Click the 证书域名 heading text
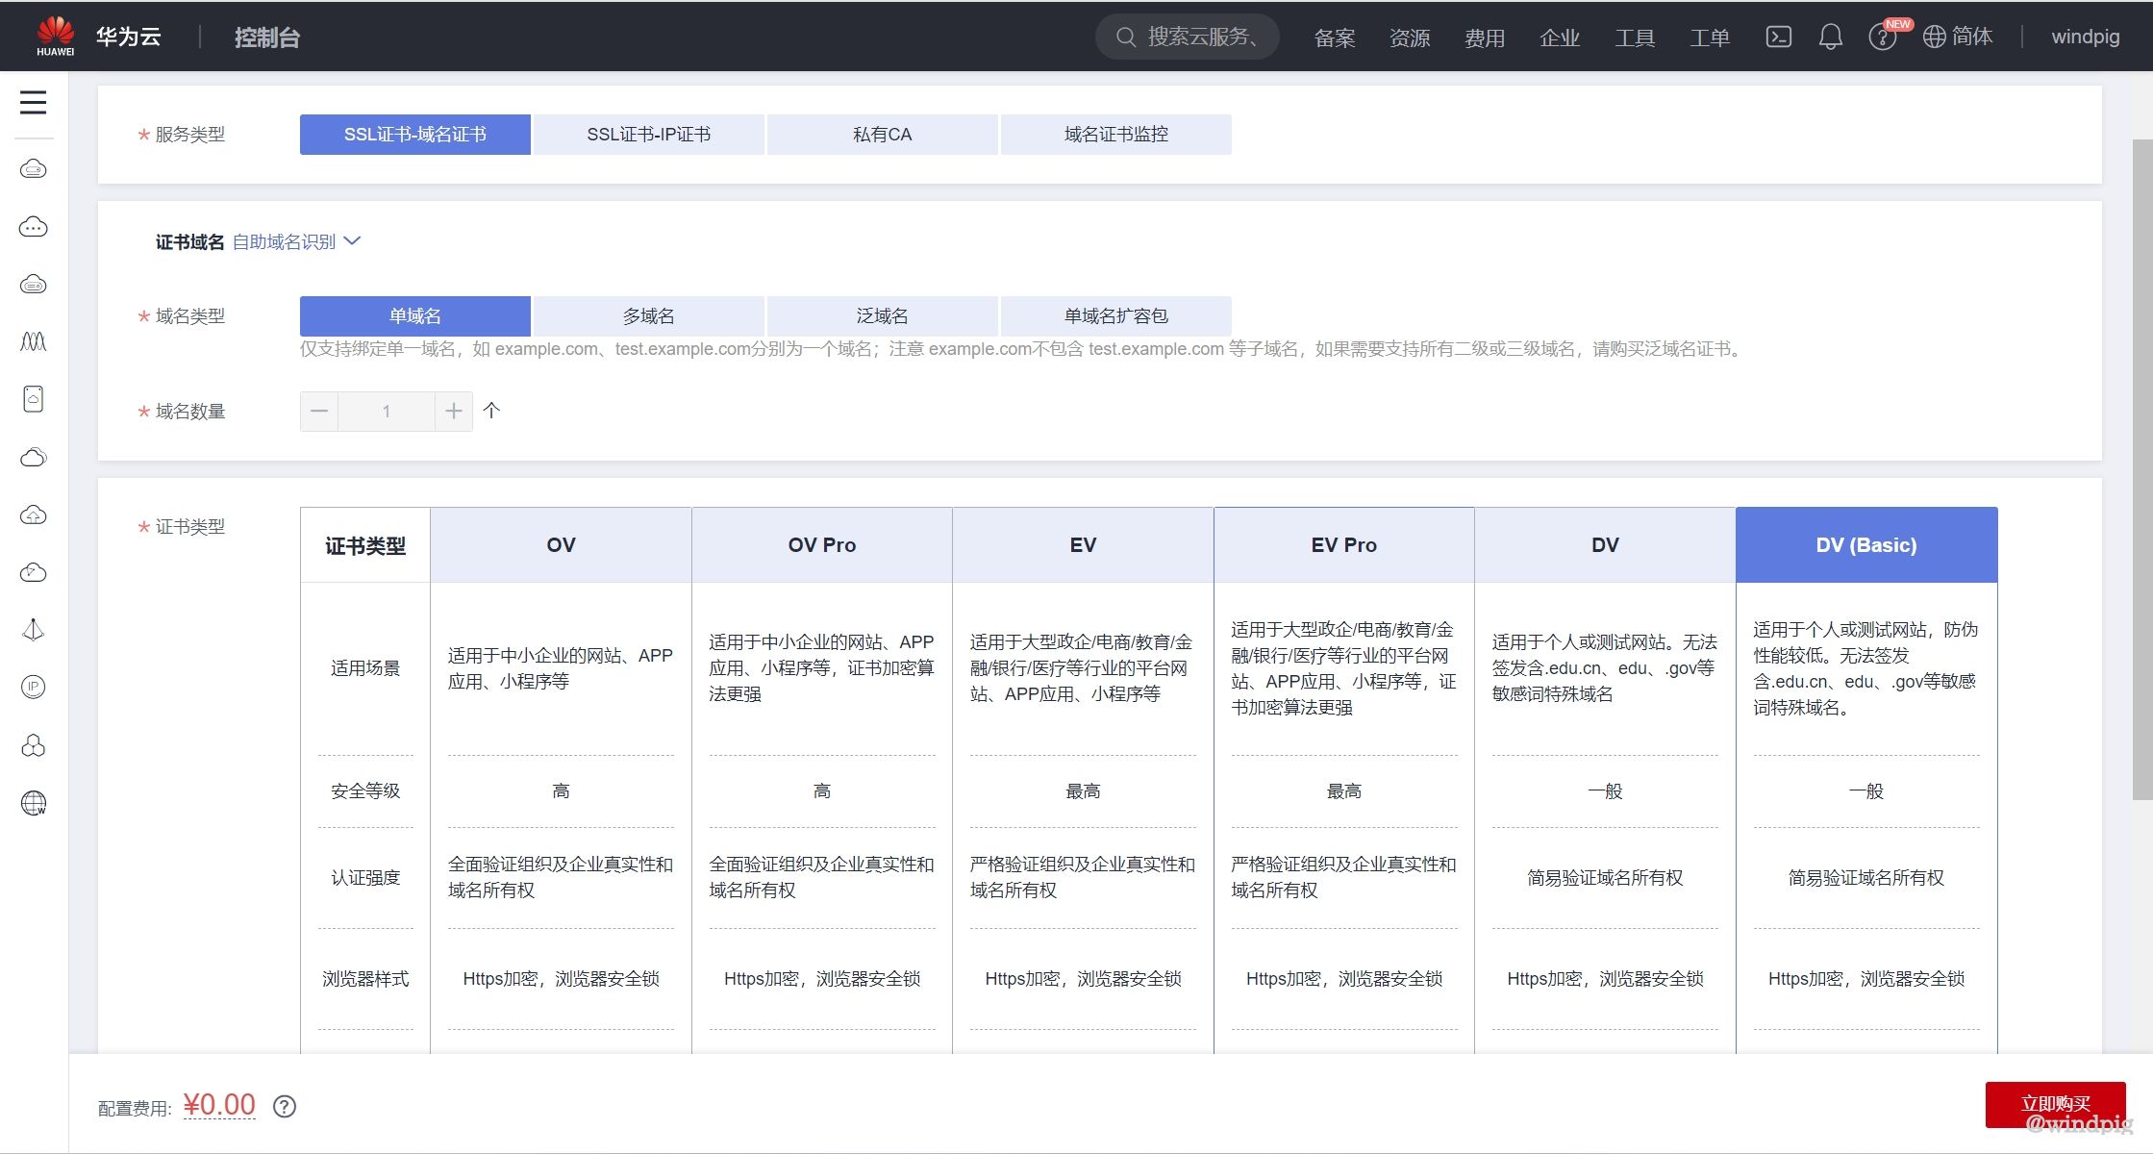The height and width of the screenshot is (1154, 2153). tap(189, 242)
